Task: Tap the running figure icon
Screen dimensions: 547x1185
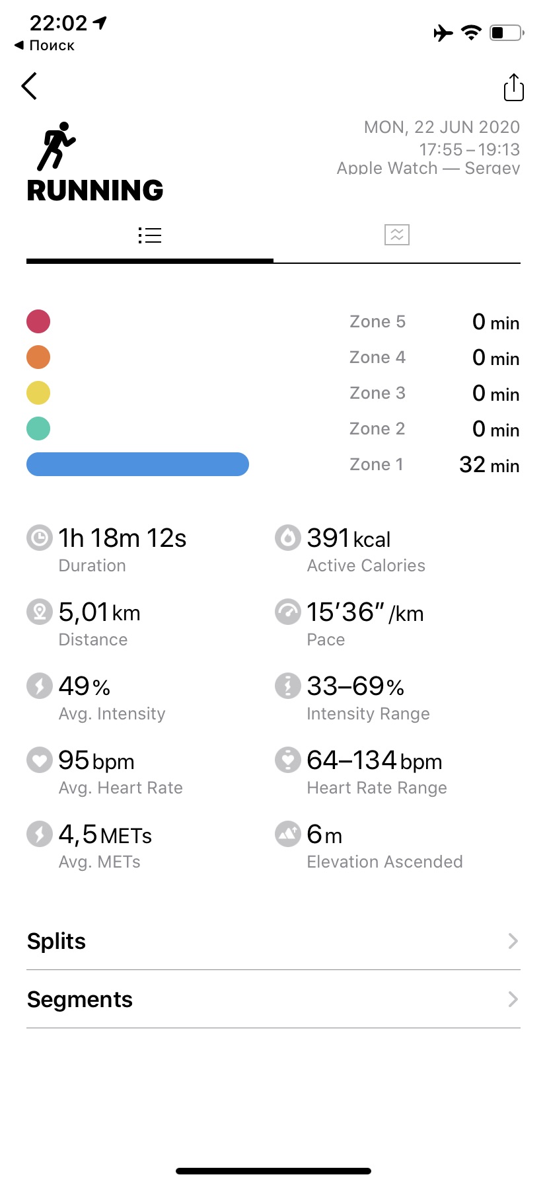Action: (56, 145)
